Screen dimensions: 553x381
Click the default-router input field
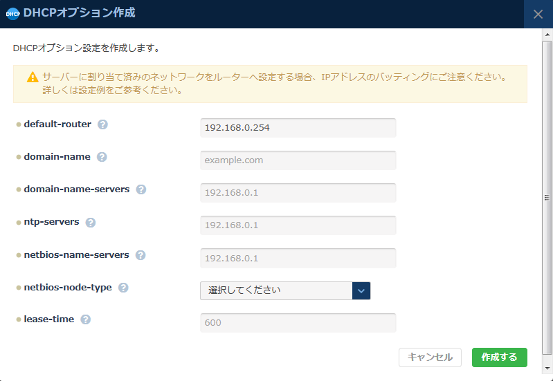(298, 128)
